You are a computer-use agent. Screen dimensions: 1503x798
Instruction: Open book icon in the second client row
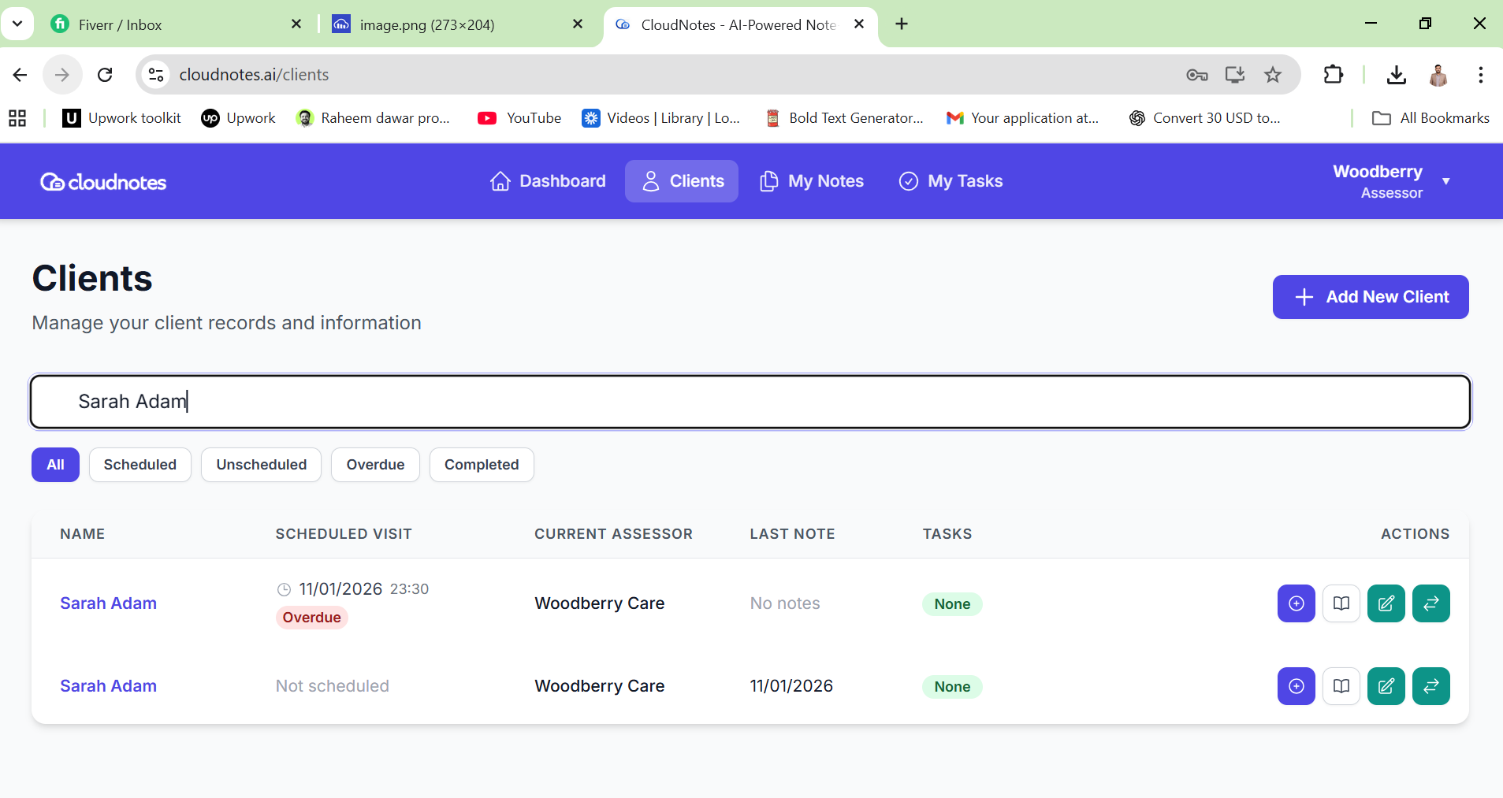1341,686
